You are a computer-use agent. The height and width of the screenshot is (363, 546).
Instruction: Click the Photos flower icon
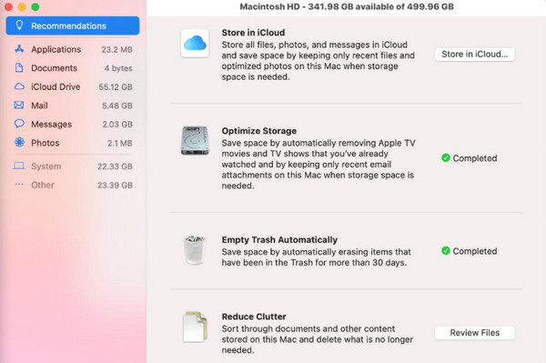(x=19, y=142)
